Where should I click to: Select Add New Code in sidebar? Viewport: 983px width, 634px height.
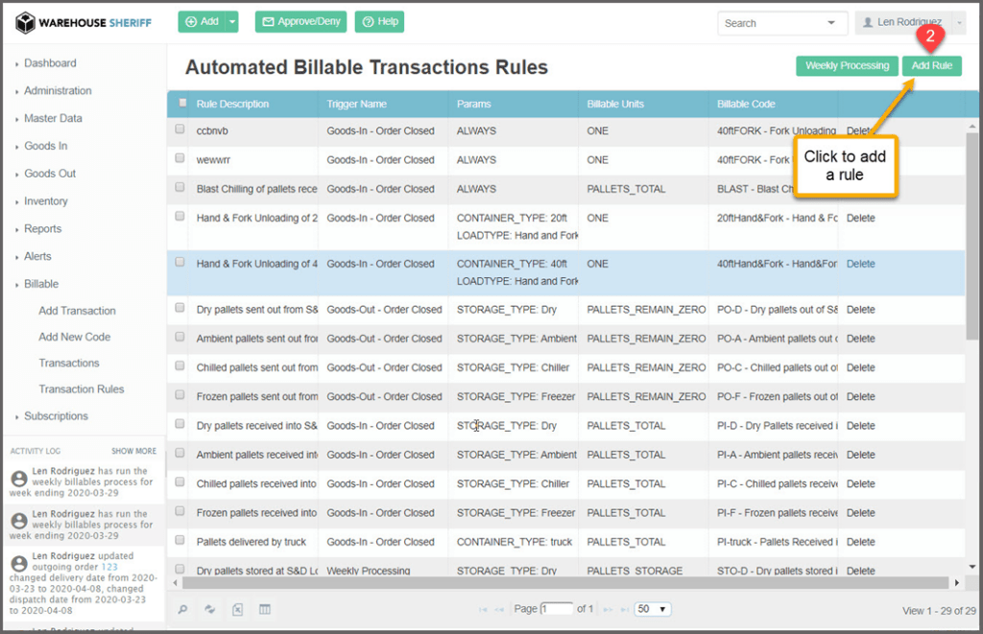tap(74, 337)
